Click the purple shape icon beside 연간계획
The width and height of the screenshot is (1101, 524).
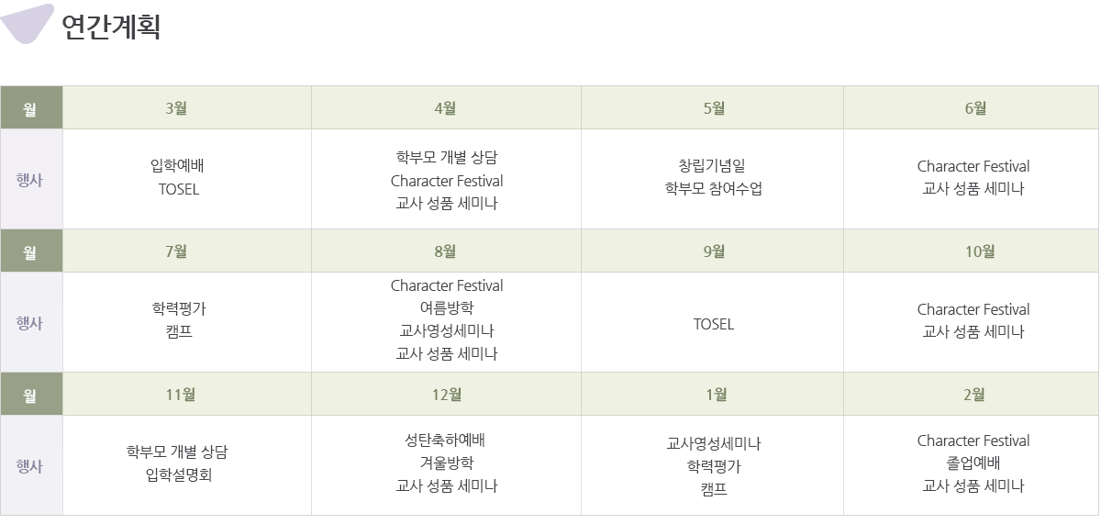pos(26,23)
